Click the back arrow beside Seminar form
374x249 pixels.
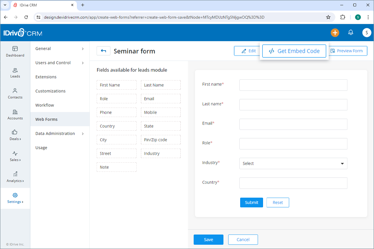pos(103,51)
